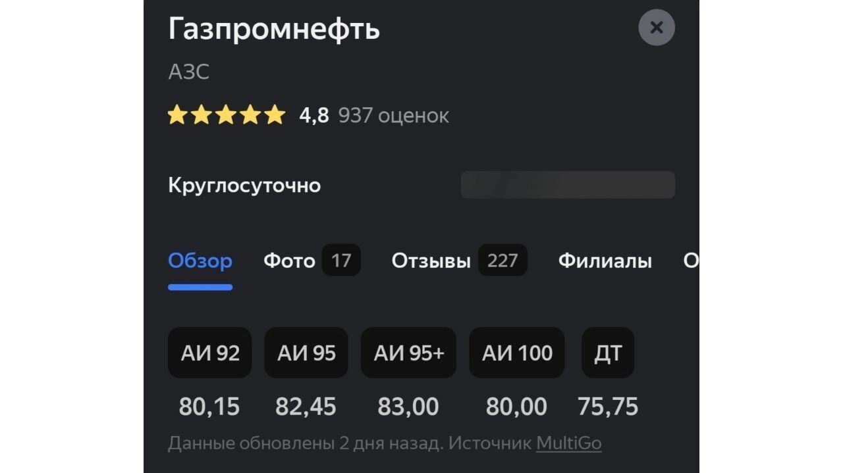This screenshot has height=473, width=843.
Task: Switch to the Обзор tab
Action: point(200,261)
